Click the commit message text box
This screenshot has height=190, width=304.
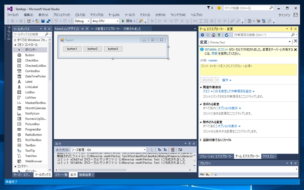(248, 70)
